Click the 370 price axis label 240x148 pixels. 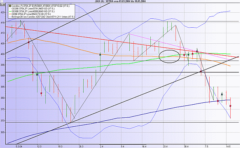tap(3, 121)
